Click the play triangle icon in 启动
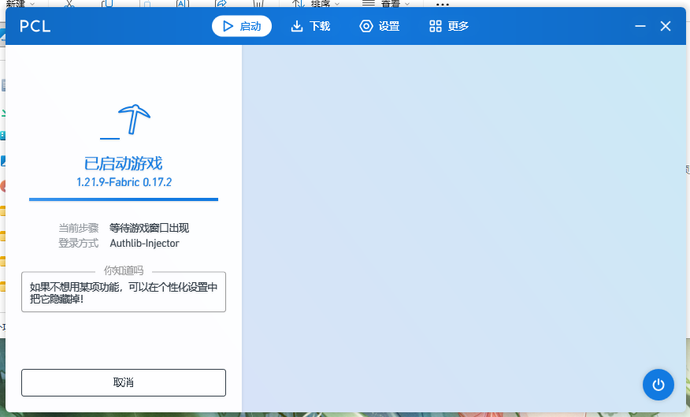This screenshot has width=690, height=417. click(x=228, y=26)
